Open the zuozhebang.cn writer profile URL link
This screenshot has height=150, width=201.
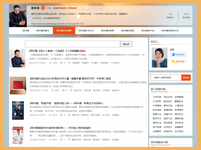(x=57, y=23)
